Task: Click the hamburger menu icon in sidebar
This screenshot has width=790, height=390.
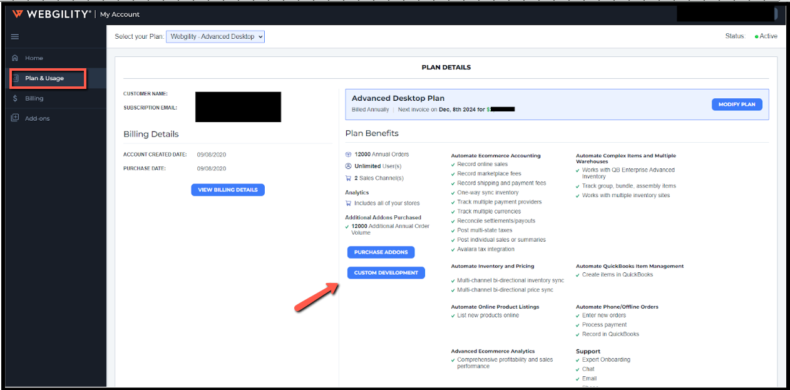Action: point(15,37)
